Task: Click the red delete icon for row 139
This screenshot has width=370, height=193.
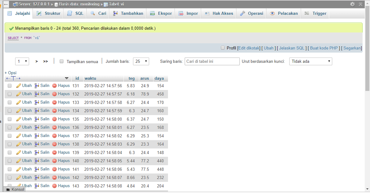Action: 54,152
